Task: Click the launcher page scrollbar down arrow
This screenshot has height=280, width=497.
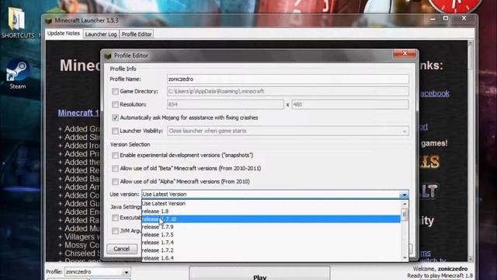Action: click(x=471, y=259)
